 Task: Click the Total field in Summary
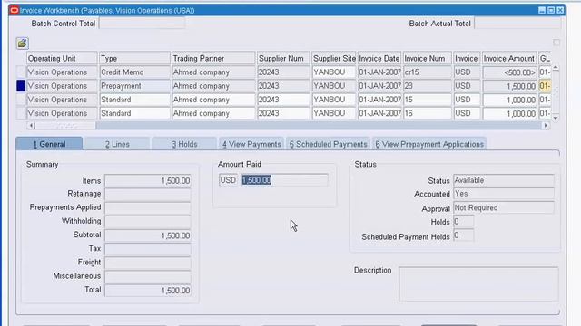[x=148, y=291]
